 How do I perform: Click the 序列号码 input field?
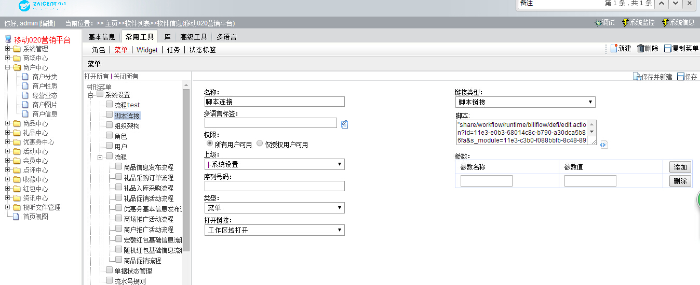point(274,186)
